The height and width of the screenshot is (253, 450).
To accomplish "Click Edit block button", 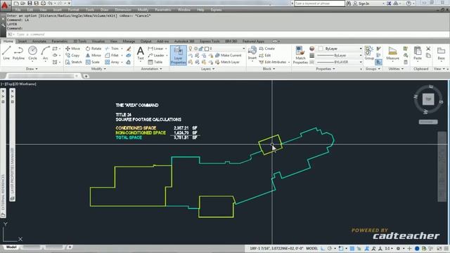I will click(265, 55).
